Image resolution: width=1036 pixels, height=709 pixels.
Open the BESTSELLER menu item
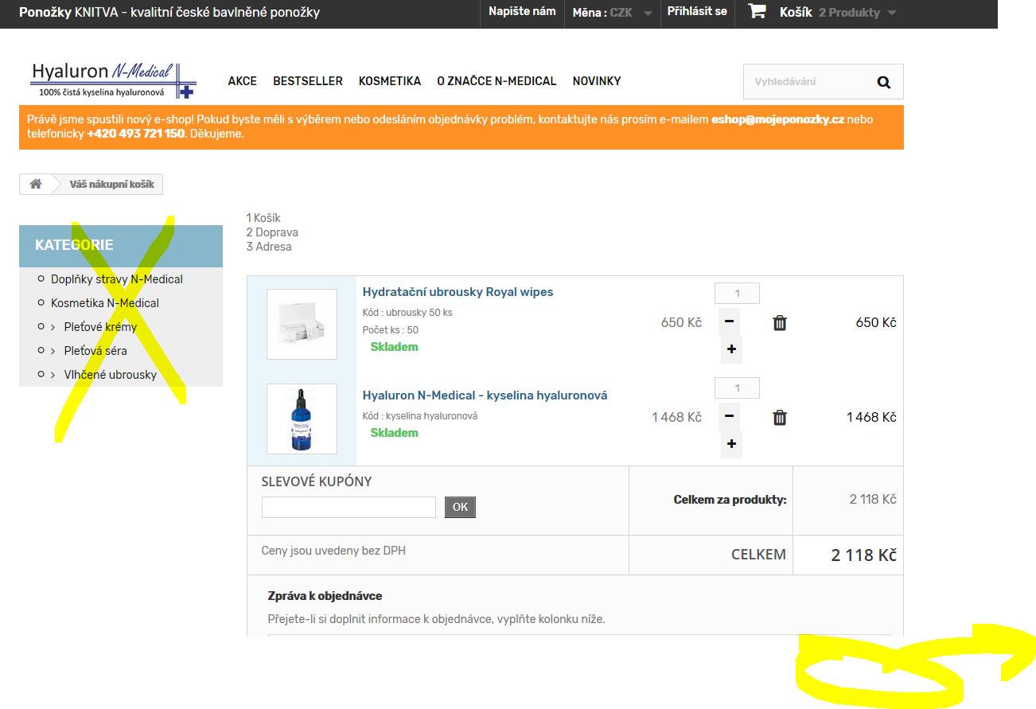[x=307, y=81]
